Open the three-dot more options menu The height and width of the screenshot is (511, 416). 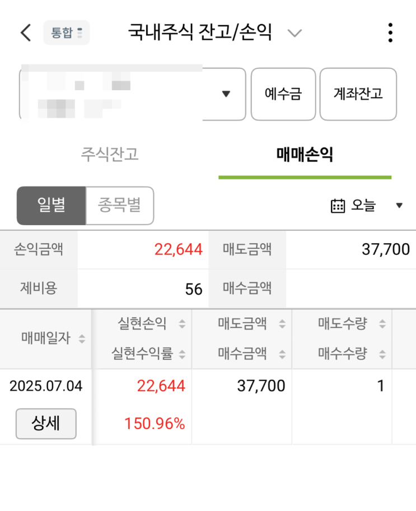(x=390, y=32)
